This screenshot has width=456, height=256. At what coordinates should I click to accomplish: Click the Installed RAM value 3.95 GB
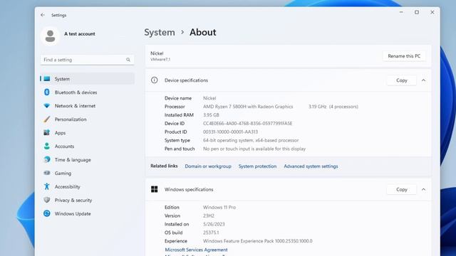coord(211,115)
